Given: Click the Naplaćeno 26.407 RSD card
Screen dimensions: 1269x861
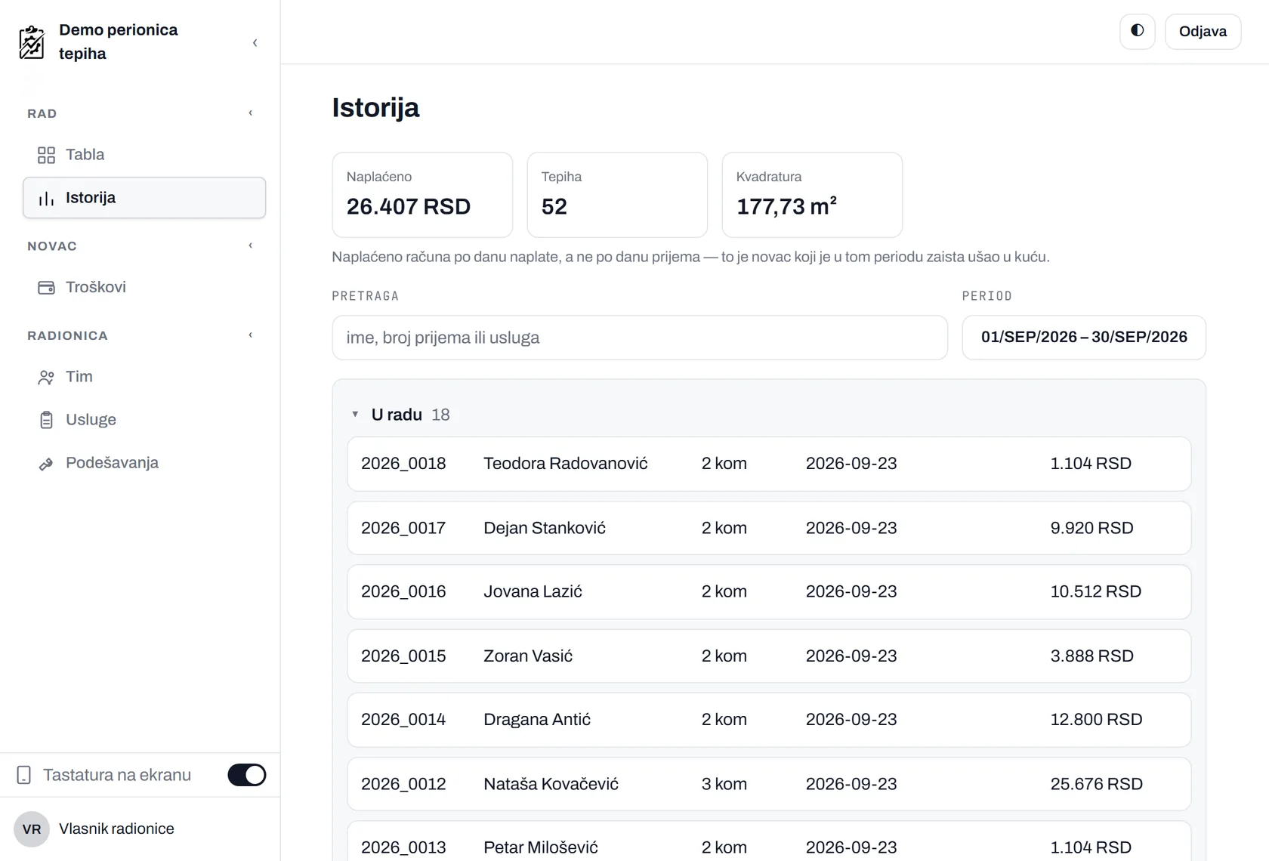Looking at the screenshot, I should click(x=422, y=195).
